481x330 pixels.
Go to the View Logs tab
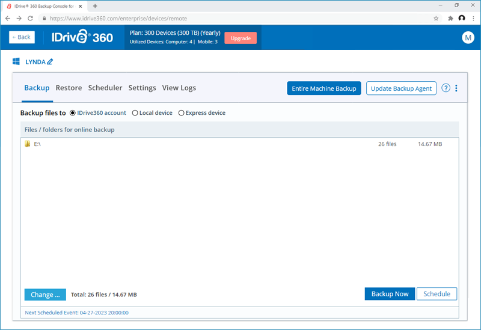[x=179, y=88]
